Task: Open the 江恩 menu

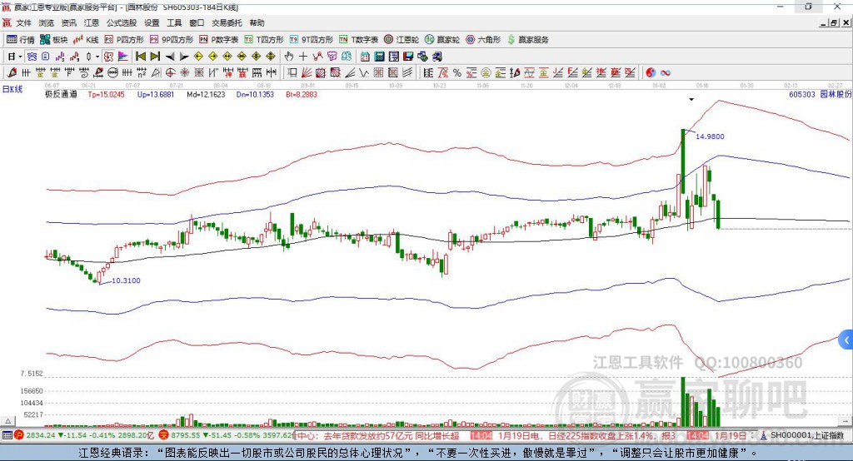Action: [92, 22]
